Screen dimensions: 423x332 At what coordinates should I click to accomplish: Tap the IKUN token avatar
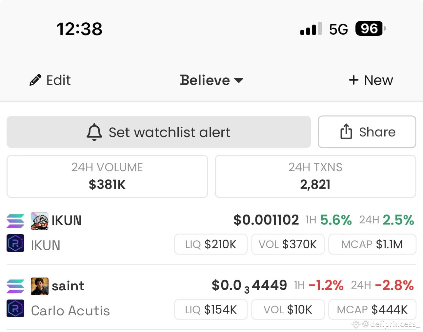40,221
